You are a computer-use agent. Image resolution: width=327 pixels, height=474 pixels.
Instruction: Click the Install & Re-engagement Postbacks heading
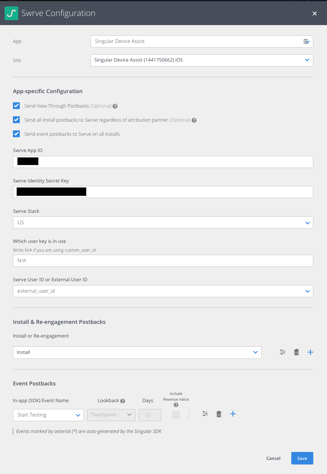click(x=59, y=322)
